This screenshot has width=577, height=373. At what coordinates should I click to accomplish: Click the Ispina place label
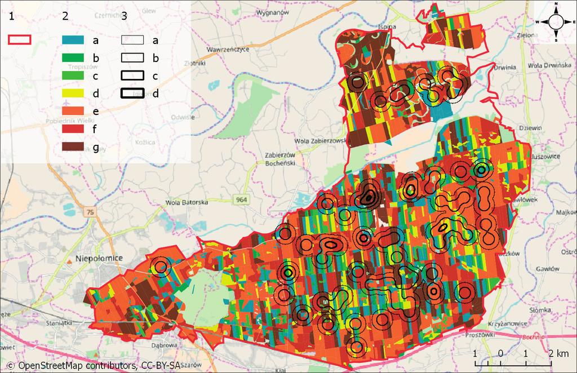(387, 26)
